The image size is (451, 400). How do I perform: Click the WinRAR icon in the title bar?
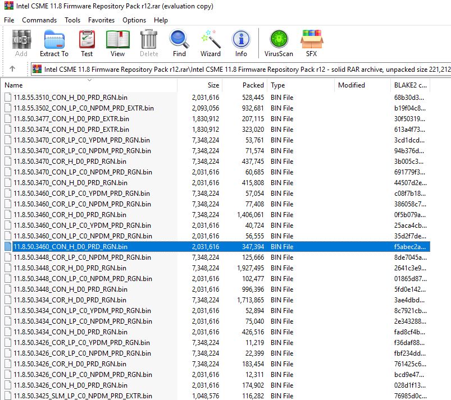click(x=9, y=6)
